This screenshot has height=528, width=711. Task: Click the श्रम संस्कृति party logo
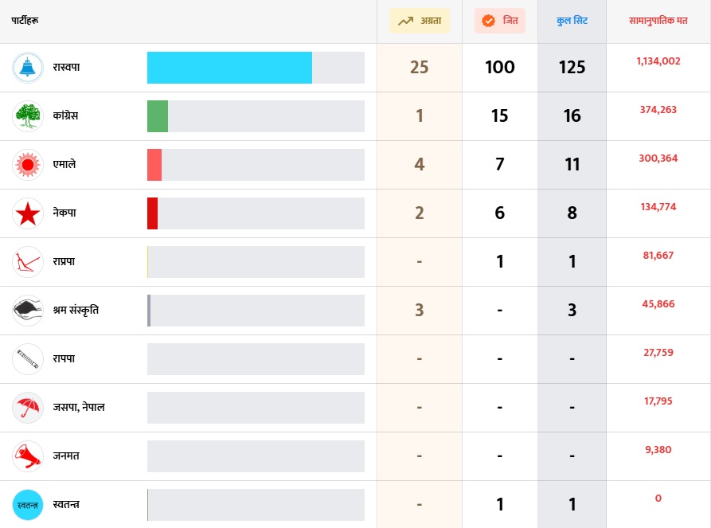point(28,311)
